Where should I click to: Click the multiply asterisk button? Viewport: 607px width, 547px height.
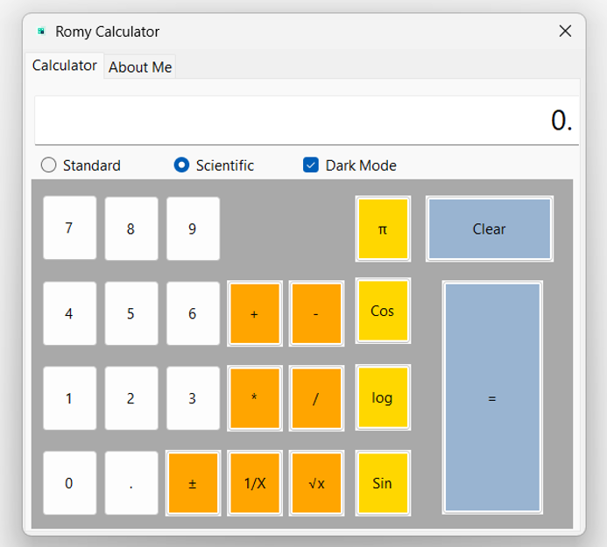pos(255,398)
